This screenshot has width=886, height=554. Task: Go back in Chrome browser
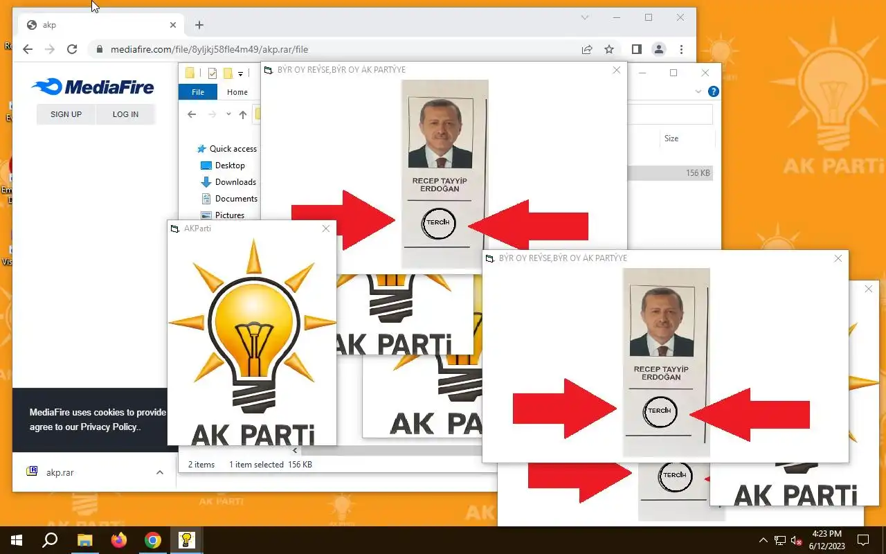(x=28, y=49)
